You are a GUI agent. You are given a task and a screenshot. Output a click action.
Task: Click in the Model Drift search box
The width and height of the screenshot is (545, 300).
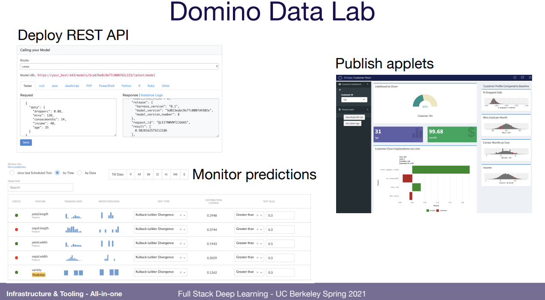click(40, 187)
